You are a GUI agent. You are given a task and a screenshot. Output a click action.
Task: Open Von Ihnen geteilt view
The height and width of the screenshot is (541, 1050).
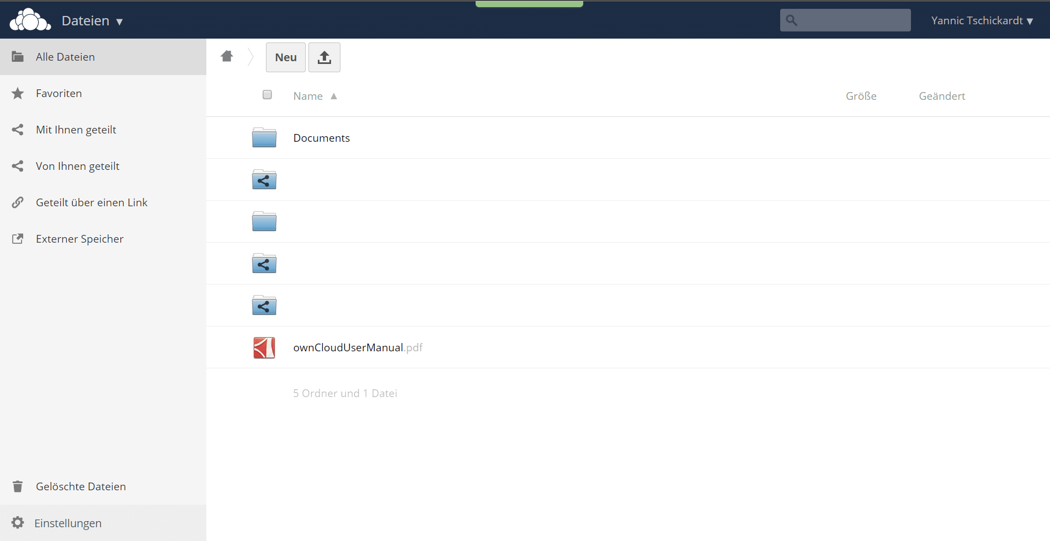click(x=78, y=166)
